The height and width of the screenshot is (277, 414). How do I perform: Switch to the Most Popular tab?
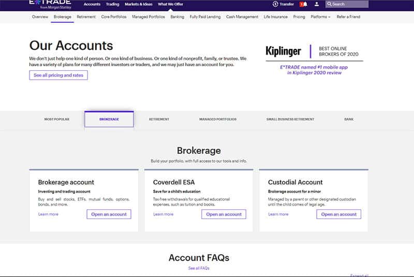[x=56, y=119]
